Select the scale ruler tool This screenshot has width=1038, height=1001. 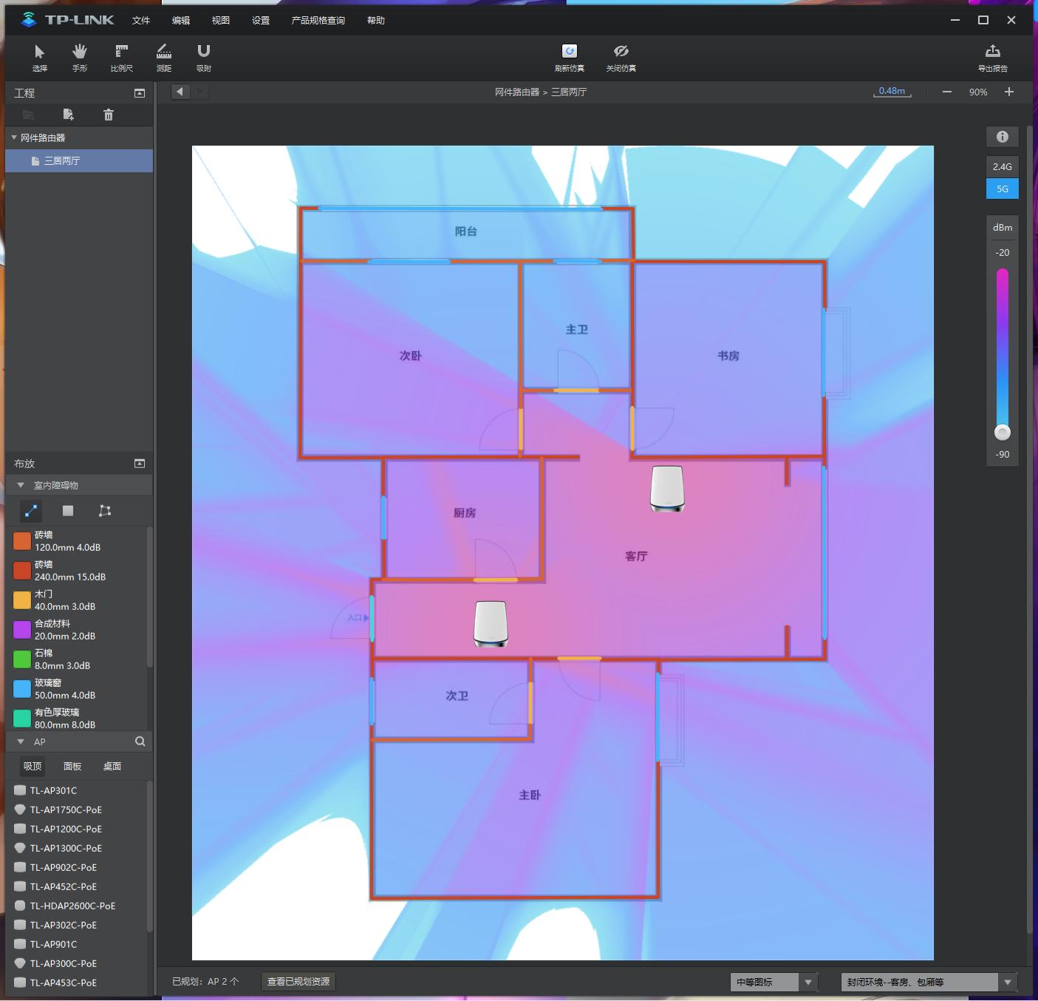121,57
